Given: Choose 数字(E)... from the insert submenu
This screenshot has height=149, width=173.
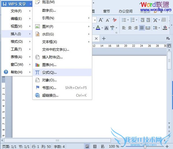Looking at the screenshot, I should point(62,10).
